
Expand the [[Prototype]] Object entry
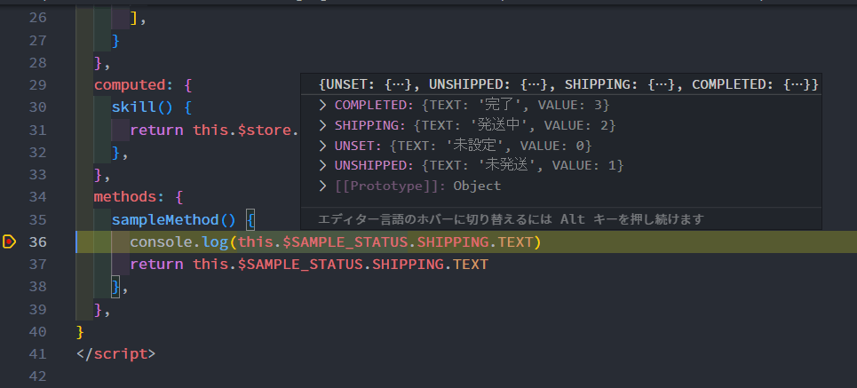[x=323, y=186]
